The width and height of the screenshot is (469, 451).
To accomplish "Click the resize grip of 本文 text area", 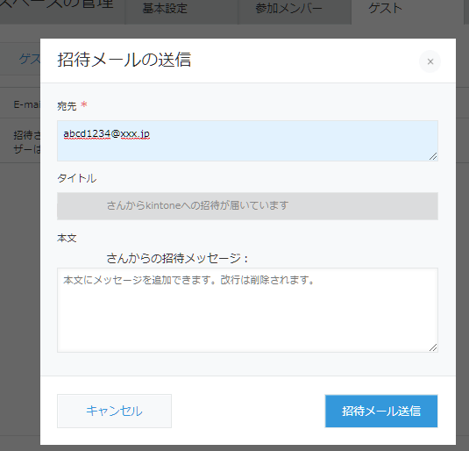I will (433, 347).
